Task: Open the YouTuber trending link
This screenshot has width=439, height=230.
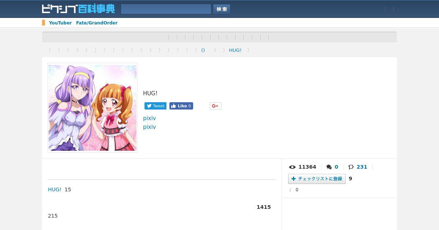Action: (x=60, y=23)
